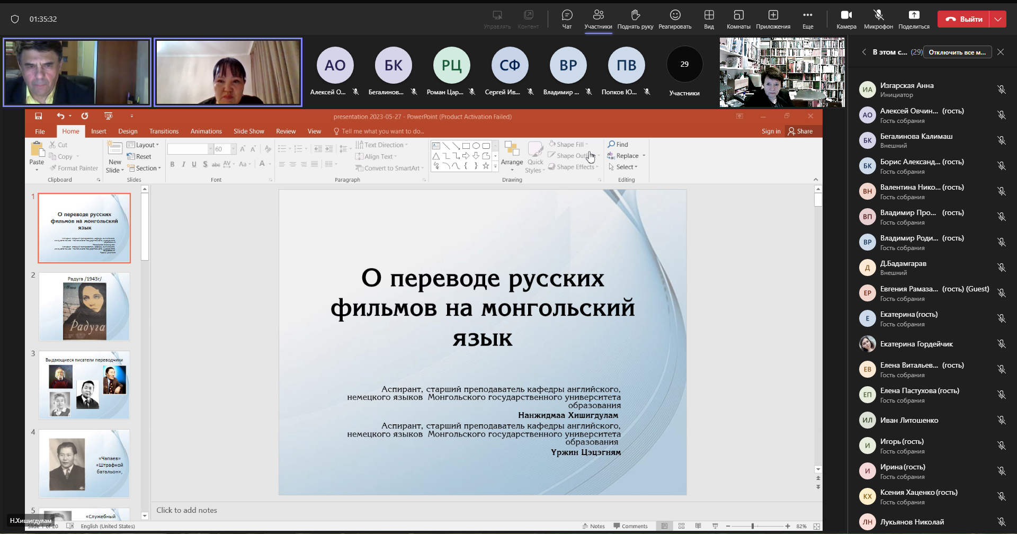Click the zoom slider in status bar
This screenshot has height=534, width=1017.
point(752,526)
